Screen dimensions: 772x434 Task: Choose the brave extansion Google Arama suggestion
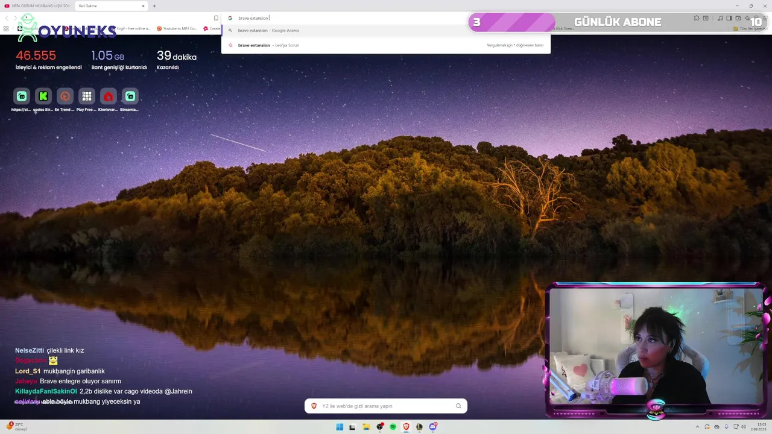pos(386,30)
